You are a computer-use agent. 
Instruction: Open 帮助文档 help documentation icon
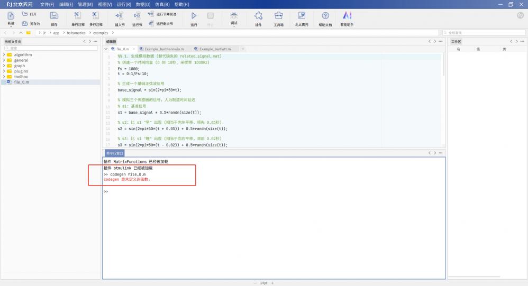point(325,16)
